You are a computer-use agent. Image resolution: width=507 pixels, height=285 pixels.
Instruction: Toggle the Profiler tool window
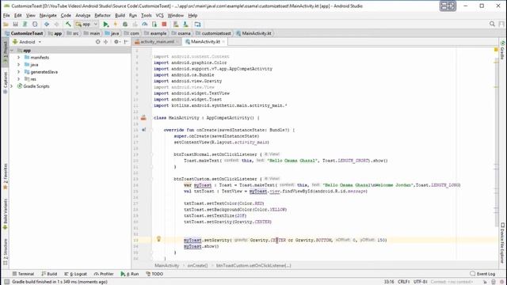[x=104, y=274]
